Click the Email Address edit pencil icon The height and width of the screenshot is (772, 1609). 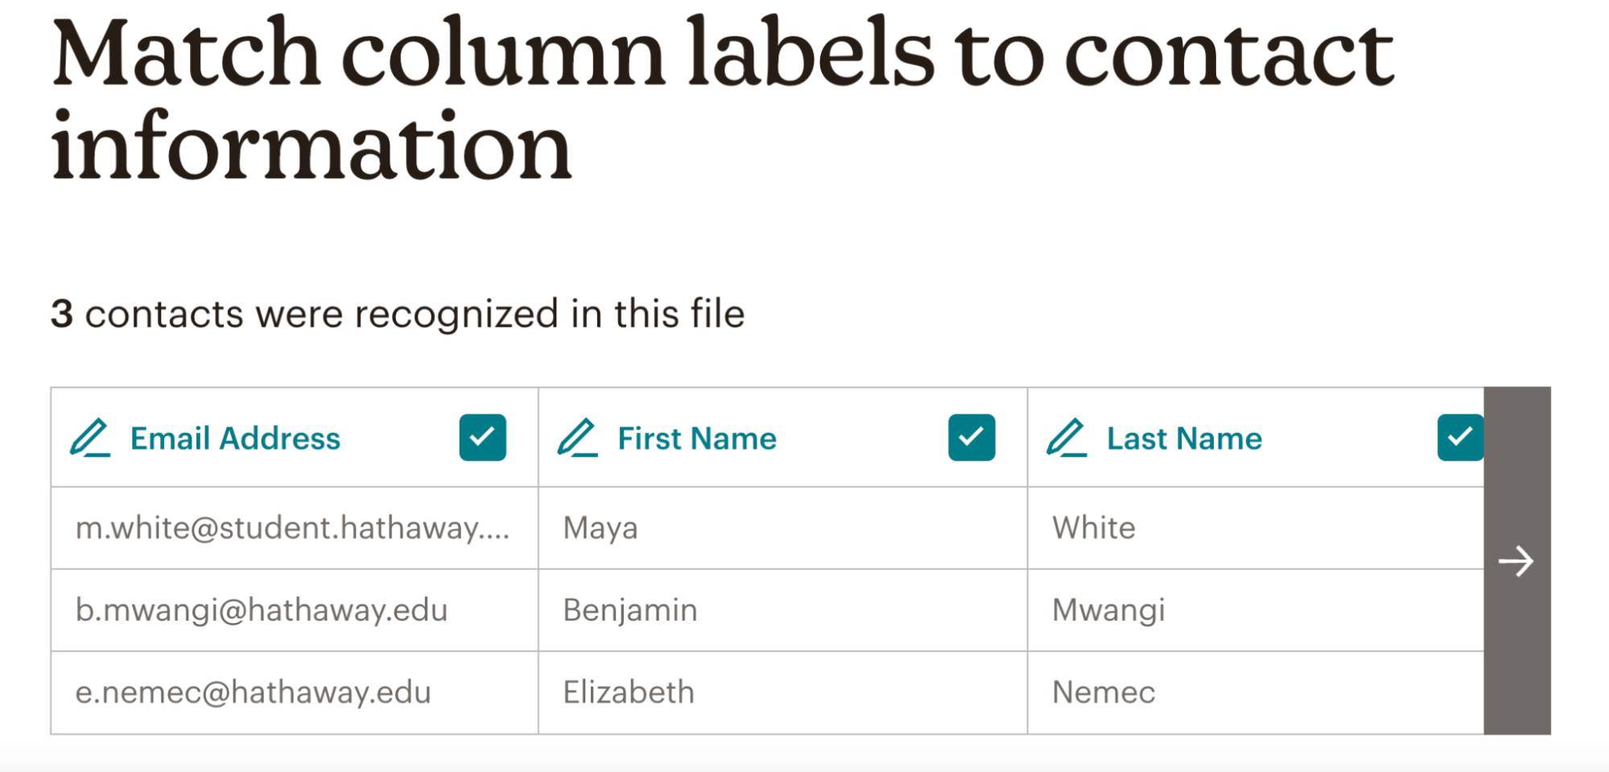[90, 438]
